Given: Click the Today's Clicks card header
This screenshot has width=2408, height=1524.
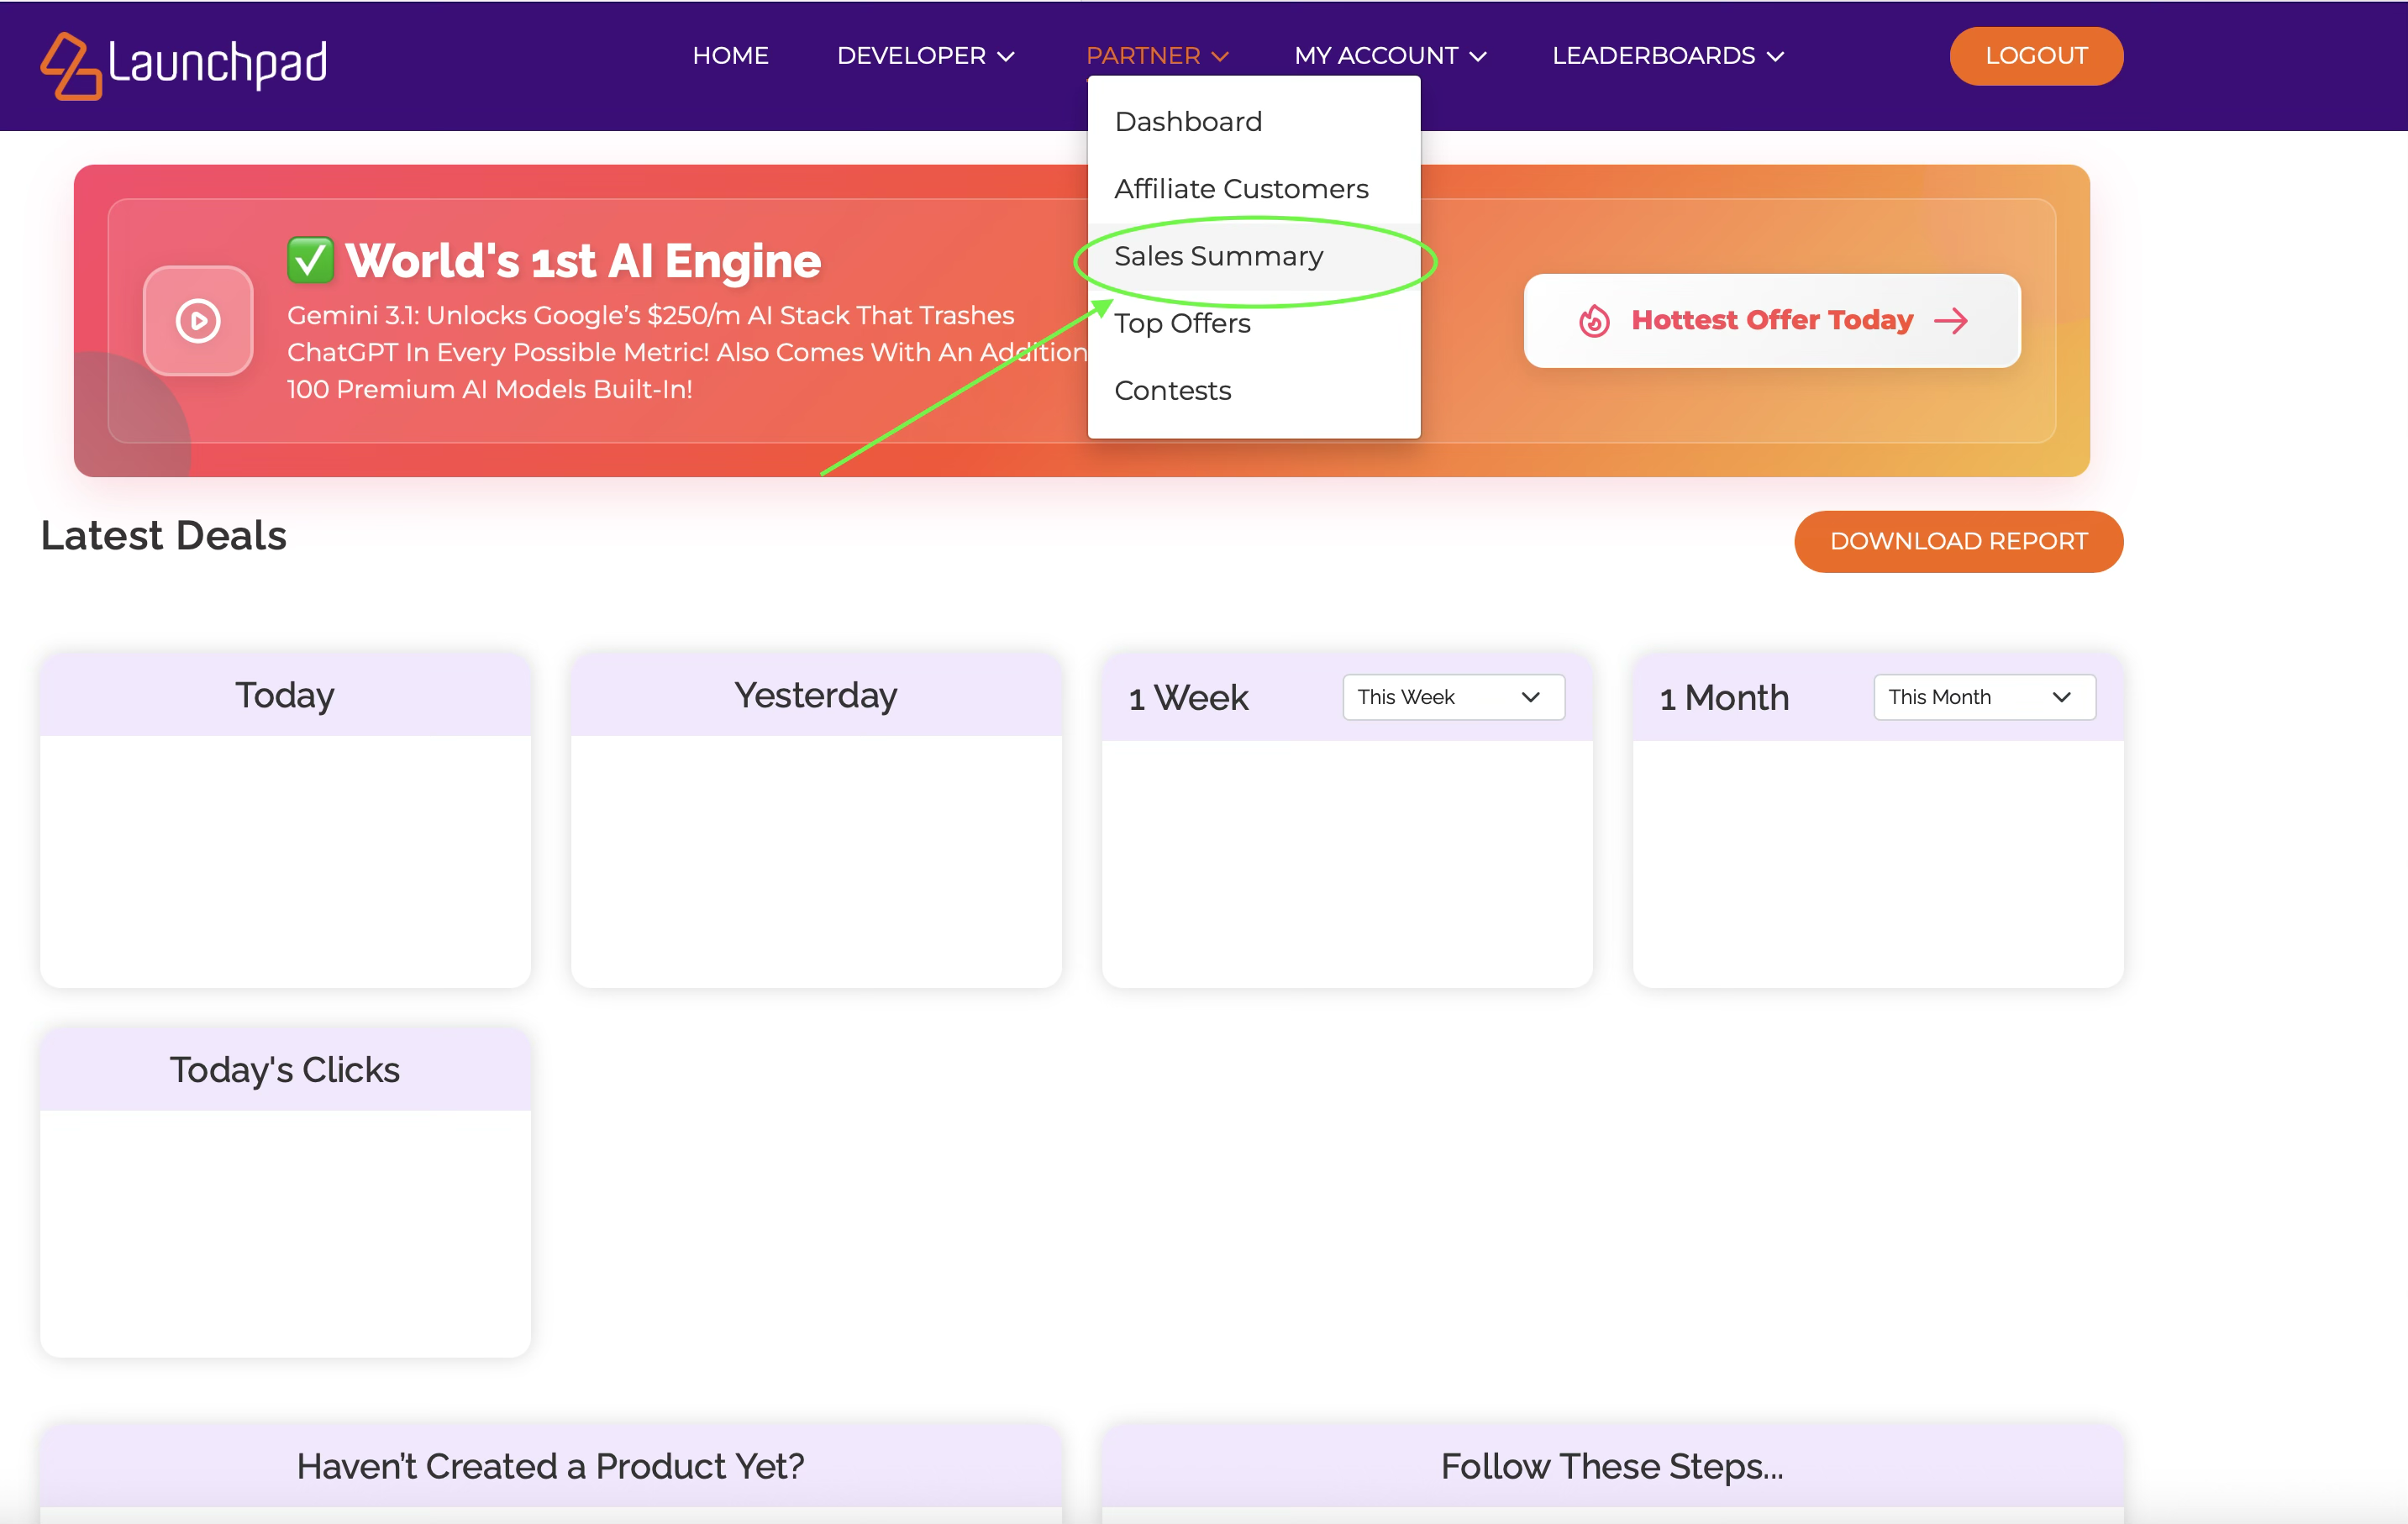Looking at the screenshot, I should (285, 1070).
